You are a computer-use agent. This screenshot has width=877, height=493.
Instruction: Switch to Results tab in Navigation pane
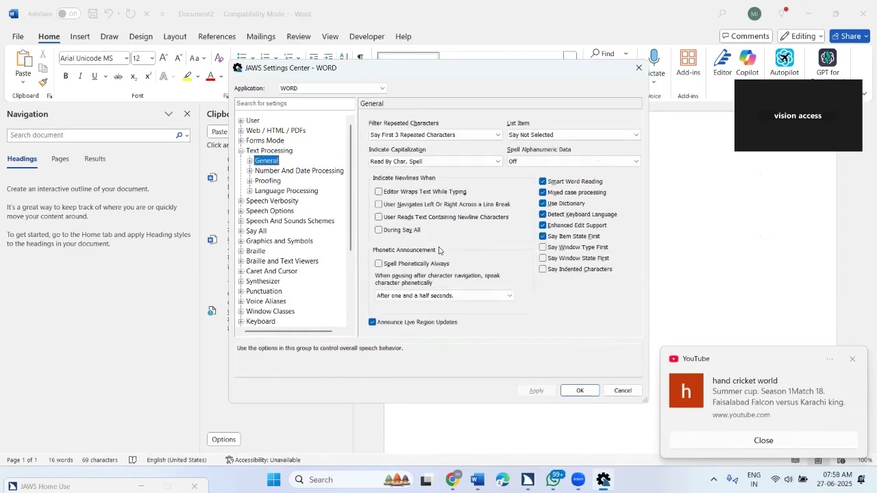95,159
